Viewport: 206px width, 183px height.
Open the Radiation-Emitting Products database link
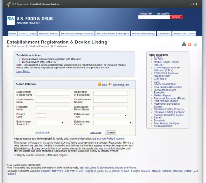tap(169, 109)
